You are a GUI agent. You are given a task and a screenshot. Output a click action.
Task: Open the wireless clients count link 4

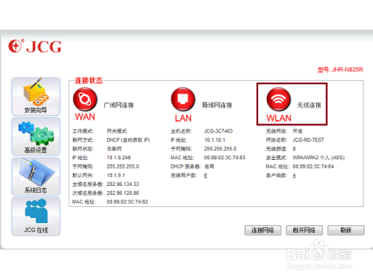pos(294,176)
